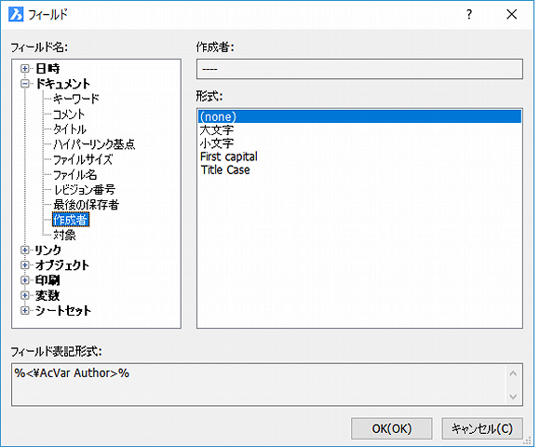Click the field expression scrollbar down arrow
540x447 pixels.
[513, 397]
